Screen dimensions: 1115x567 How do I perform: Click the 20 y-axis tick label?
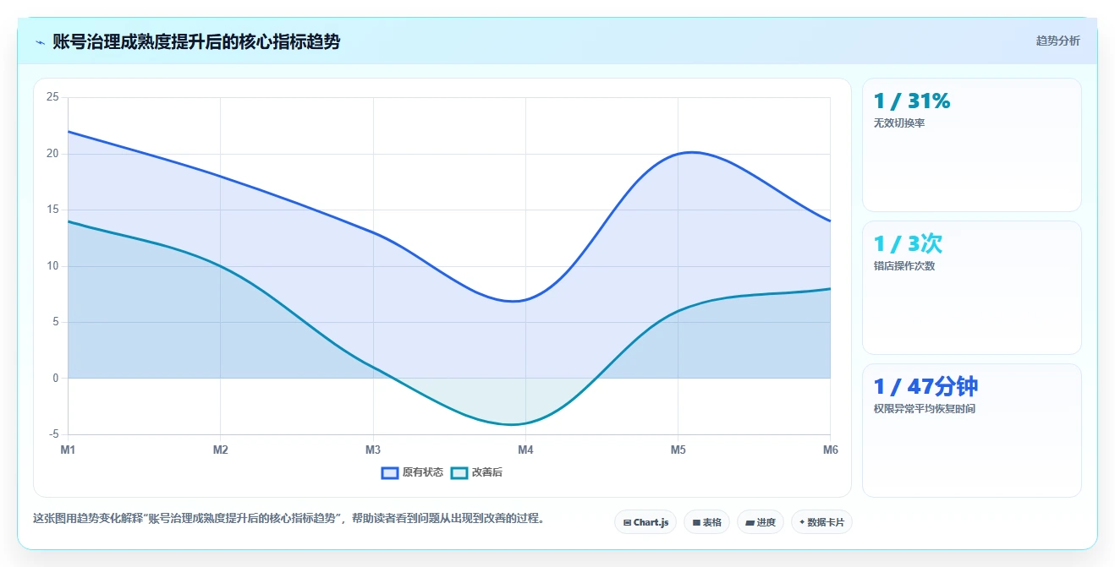click(52, 154)
